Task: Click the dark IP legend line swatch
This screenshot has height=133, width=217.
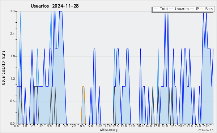Action: click(192, 9)
